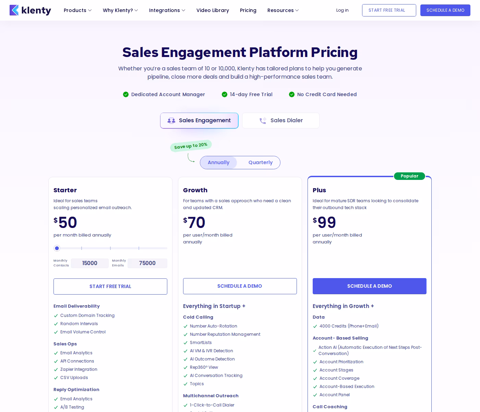Click checkmark next to Account Coverage
Image resolution: width=480 pixels, height=412 pixels.
315,378
